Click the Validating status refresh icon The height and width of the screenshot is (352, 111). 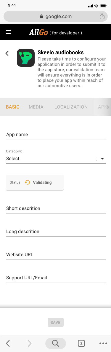point(28,182)
